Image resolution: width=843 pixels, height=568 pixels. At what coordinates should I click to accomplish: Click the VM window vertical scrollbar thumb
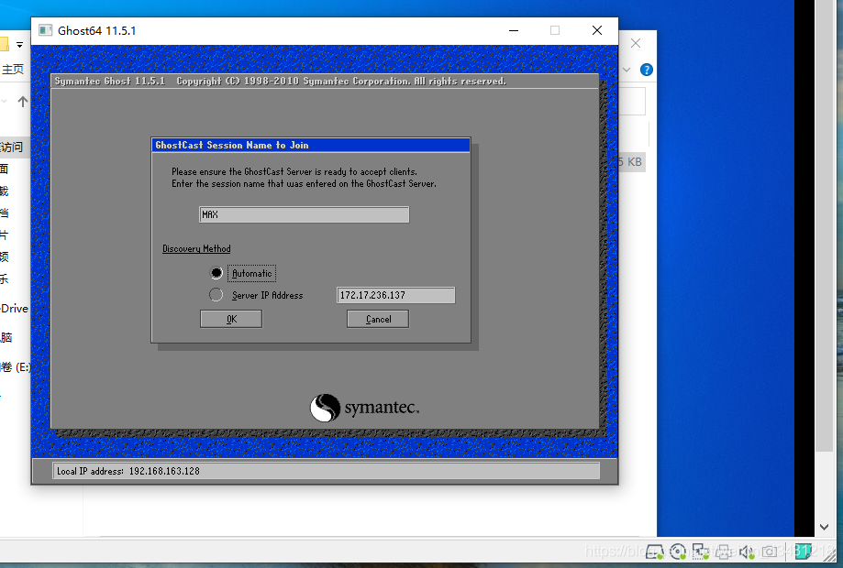coord(824,225)
